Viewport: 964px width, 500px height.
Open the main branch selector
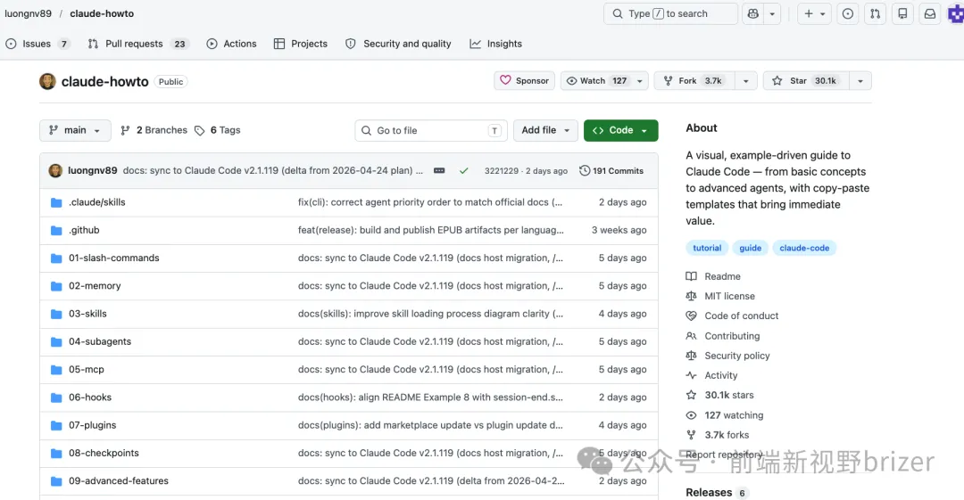pos(75,130)
